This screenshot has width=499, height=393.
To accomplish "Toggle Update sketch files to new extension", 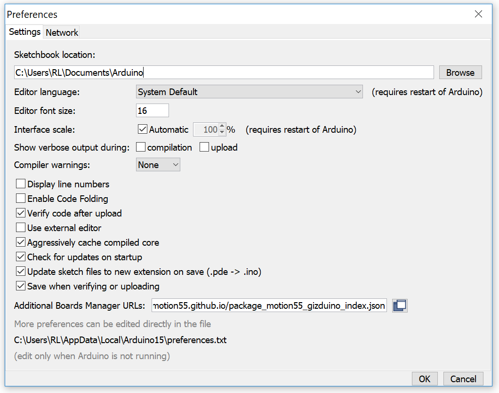I will tap(21, 272).
